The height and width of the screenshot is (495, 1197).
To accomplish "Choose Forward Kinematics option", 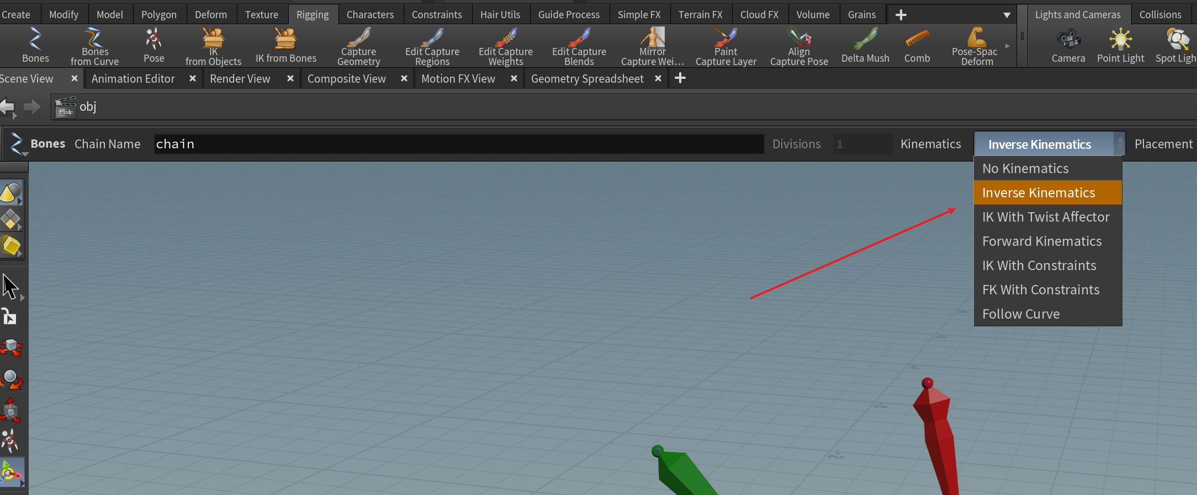I will (x=1048, y=241).
